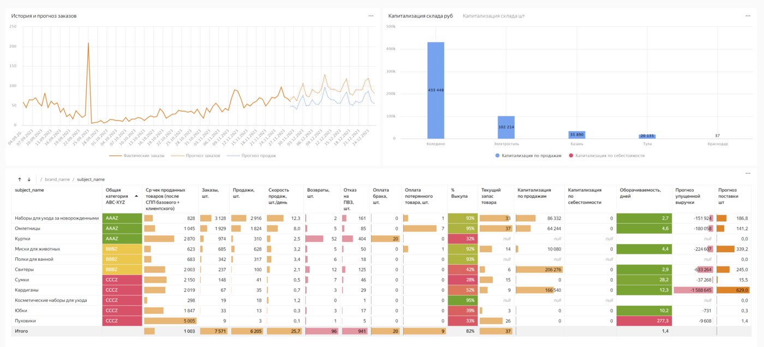The image size is (764, 347).
Task: Sort table by Оборачиваемость, дней column header
Action: click(642, 190)
